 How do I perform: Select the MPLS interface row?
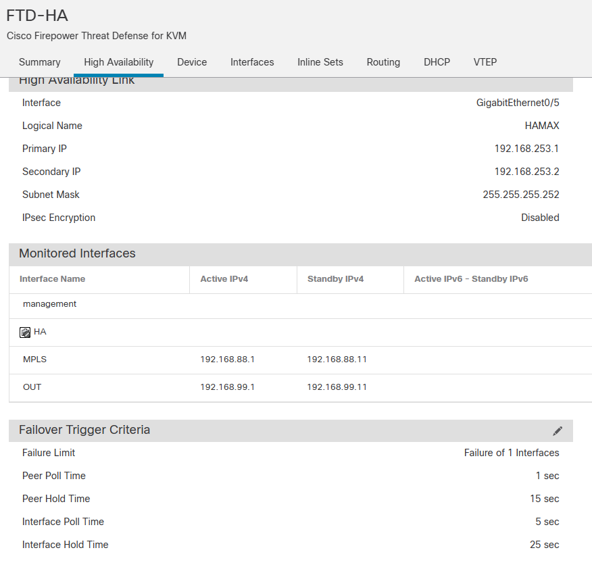coord(301,360)
